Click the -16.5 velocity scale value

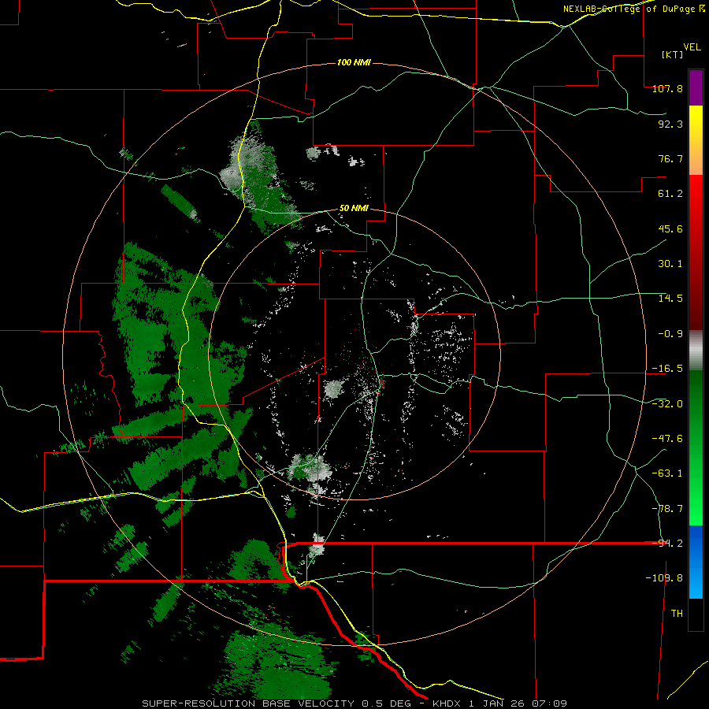click(x=667, y=369)
